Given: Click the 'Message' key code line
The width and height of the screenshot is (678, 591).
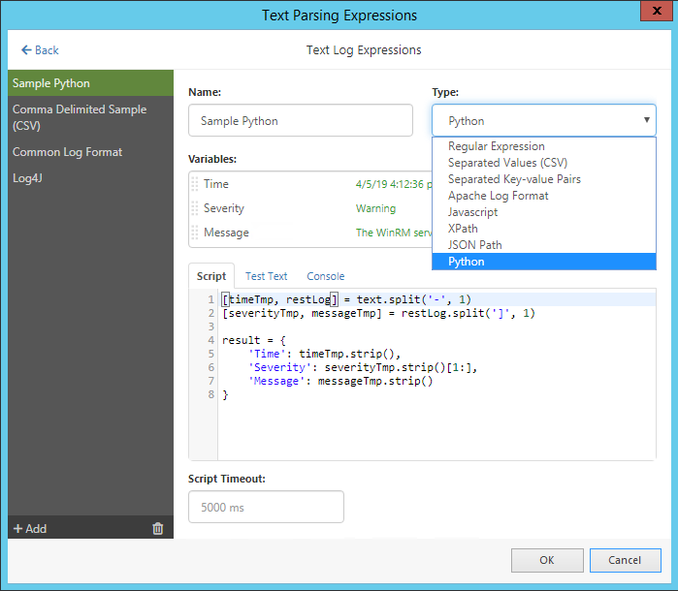Looking at the screenshot, I should coord(340,381).
